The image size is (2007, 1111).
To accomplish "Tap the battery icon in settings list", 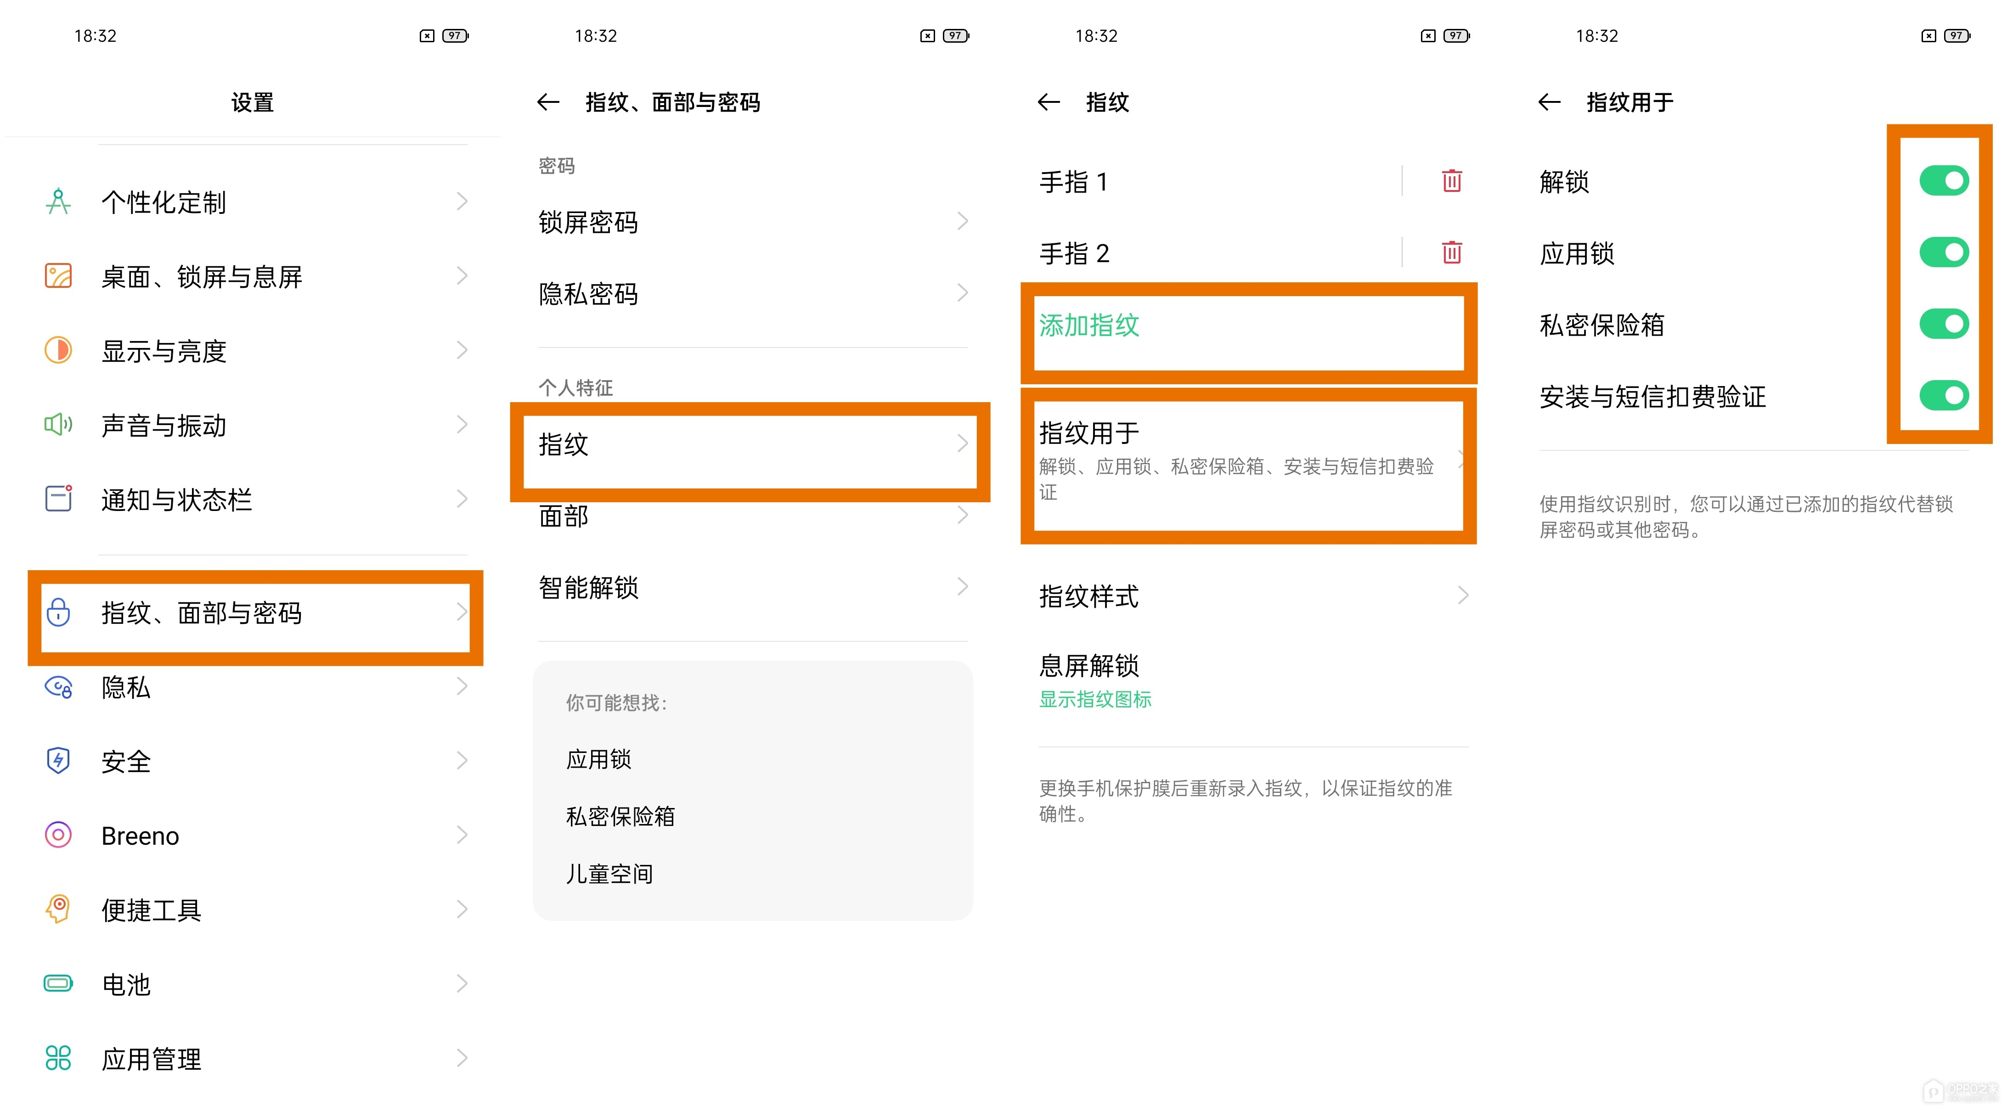I will (x=58, y=983).
